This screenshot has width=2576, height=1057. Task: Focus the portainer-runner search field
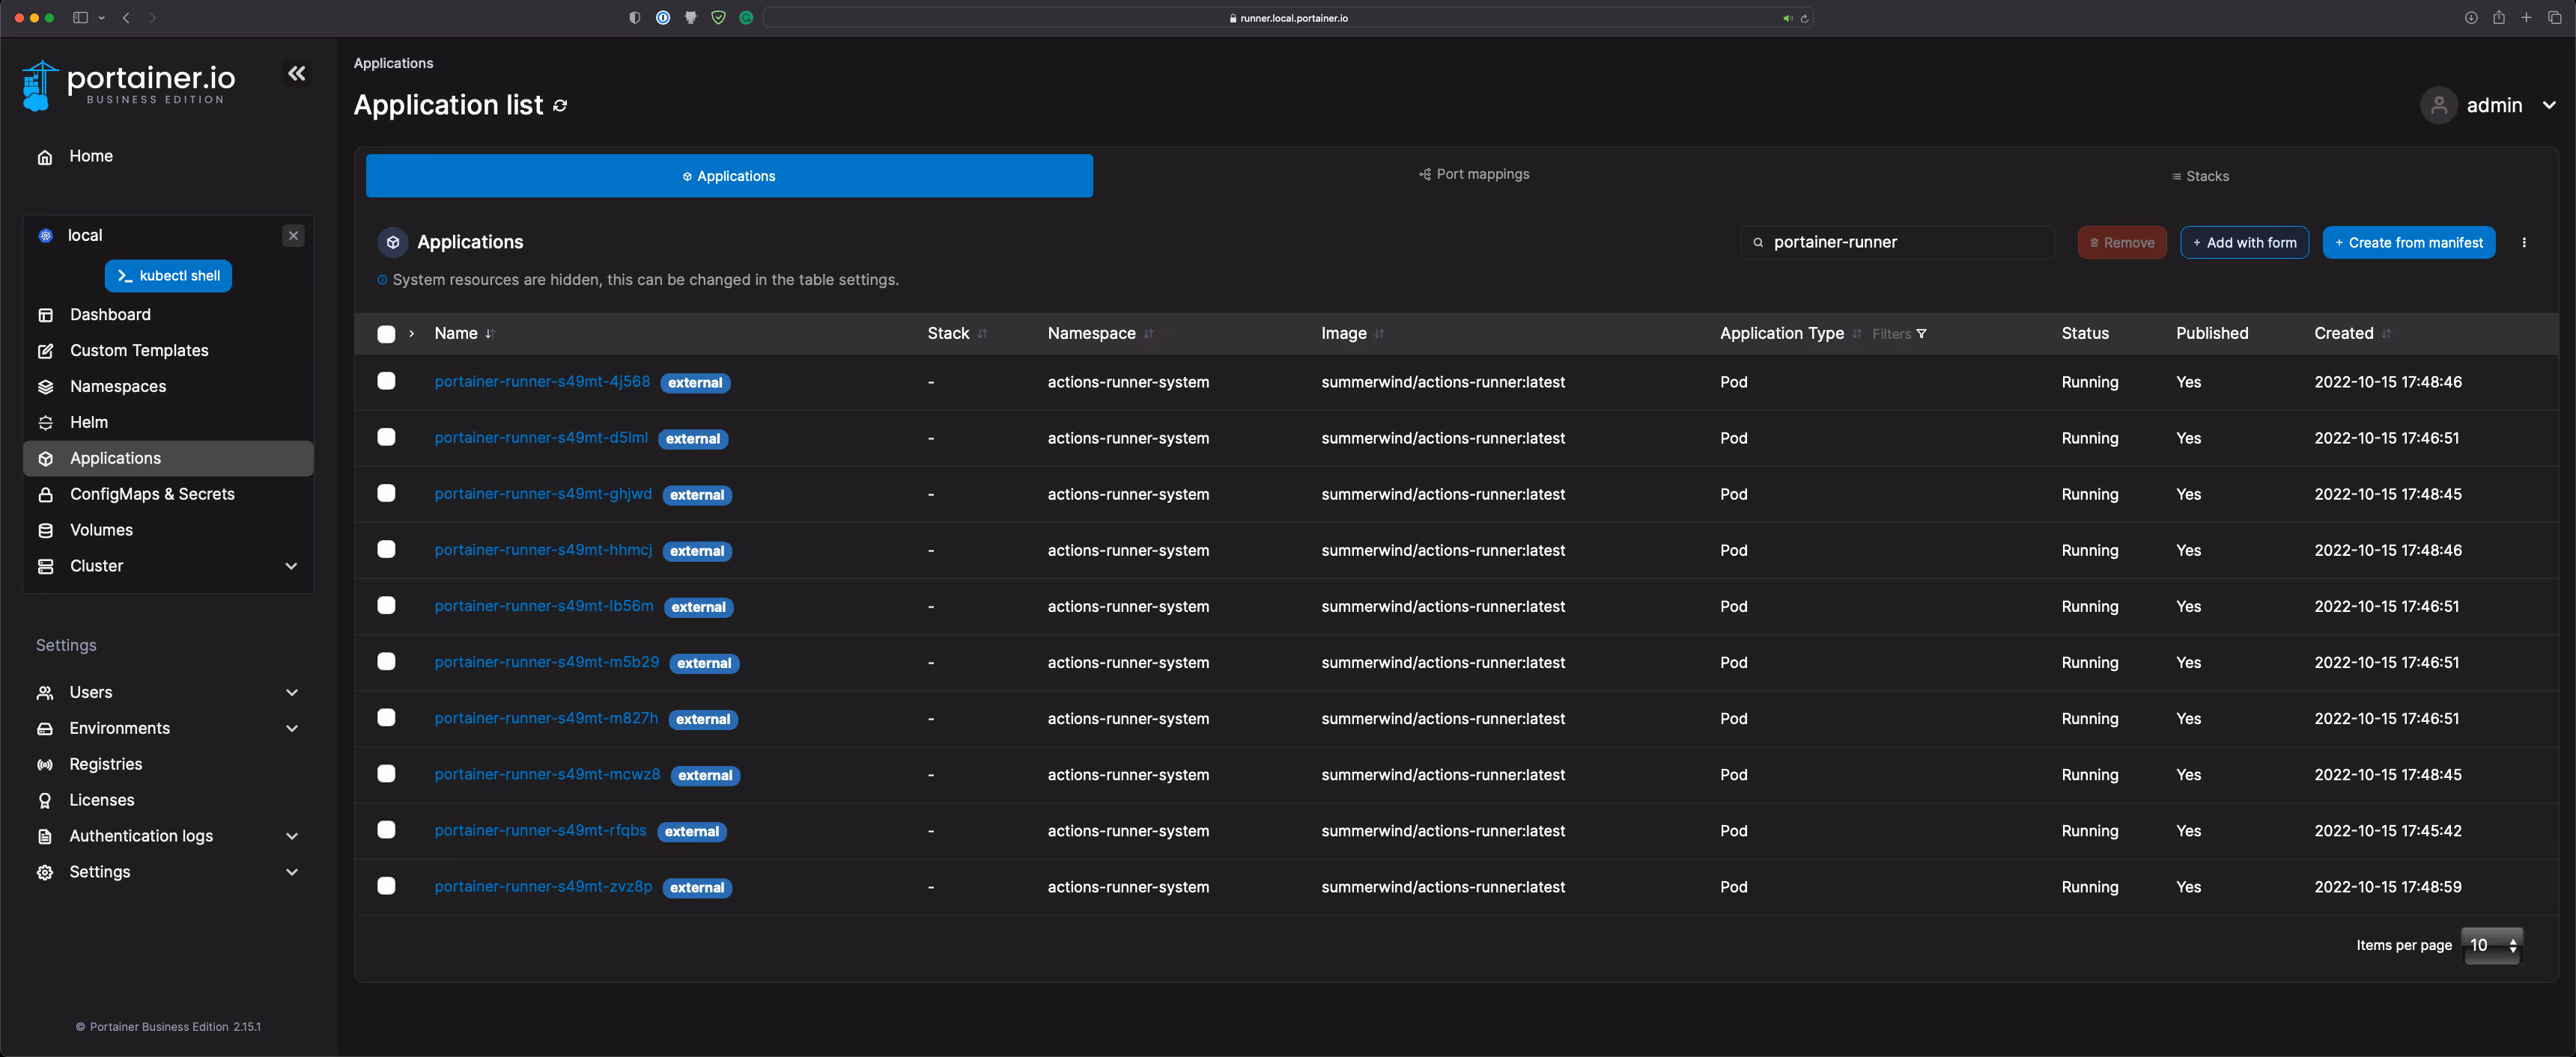point(1897,243)
